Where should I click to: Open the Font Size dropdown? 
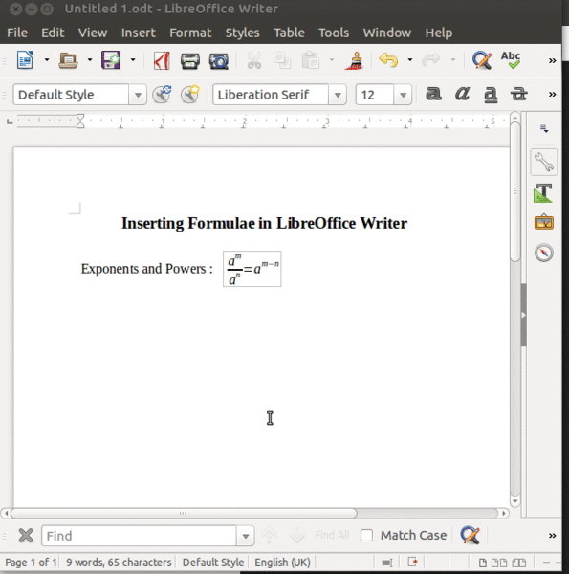[x=403, y=95]
